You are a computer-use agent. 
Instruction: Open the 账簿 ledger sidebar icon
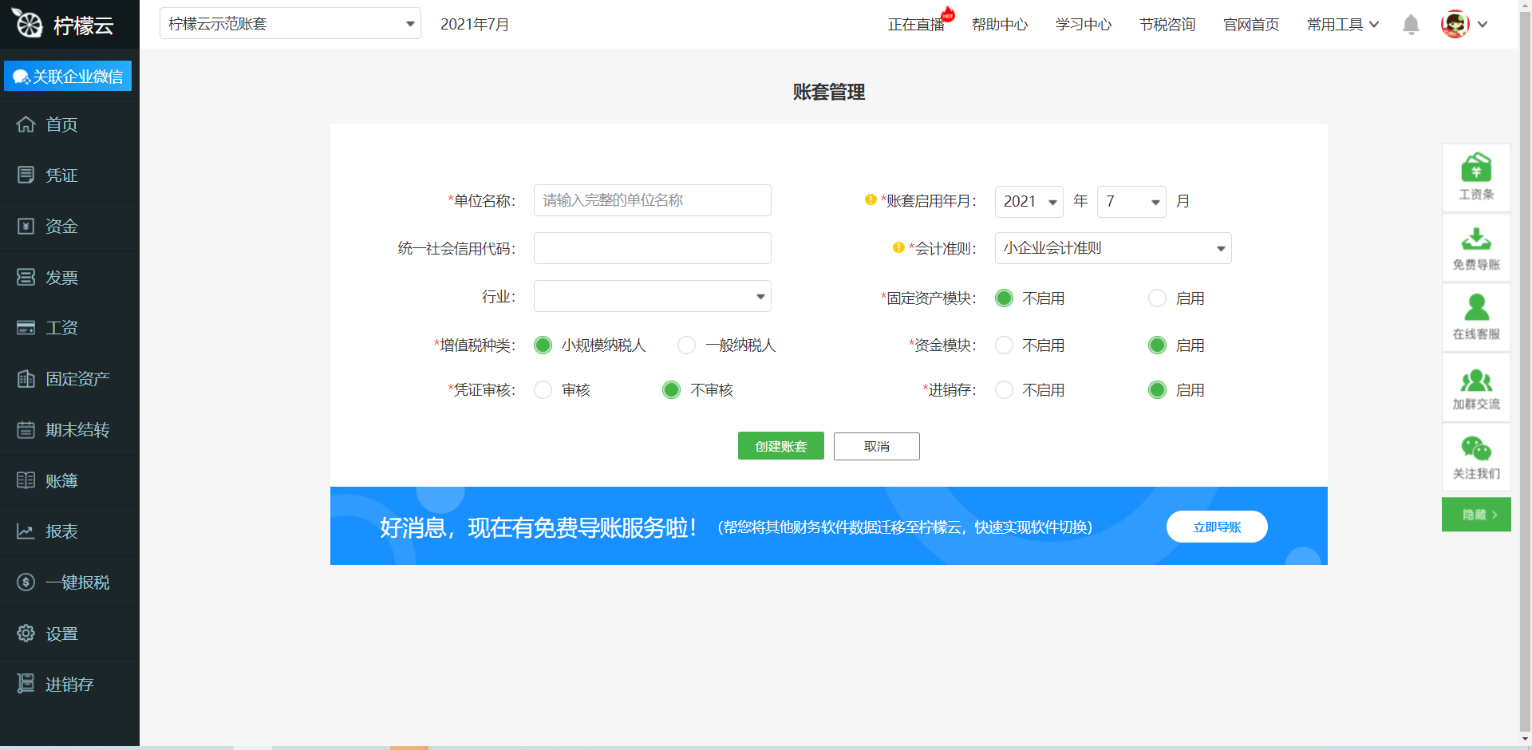tap(26, 480)
